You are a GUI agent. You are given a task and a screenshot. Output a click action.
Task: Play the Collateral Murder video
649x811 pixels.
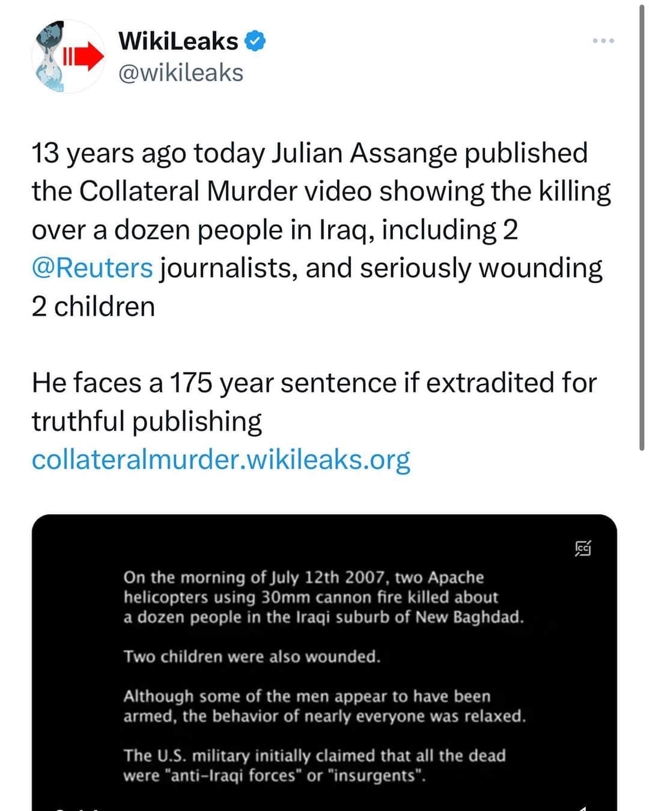pyautogui.click(x=324, y=661)
